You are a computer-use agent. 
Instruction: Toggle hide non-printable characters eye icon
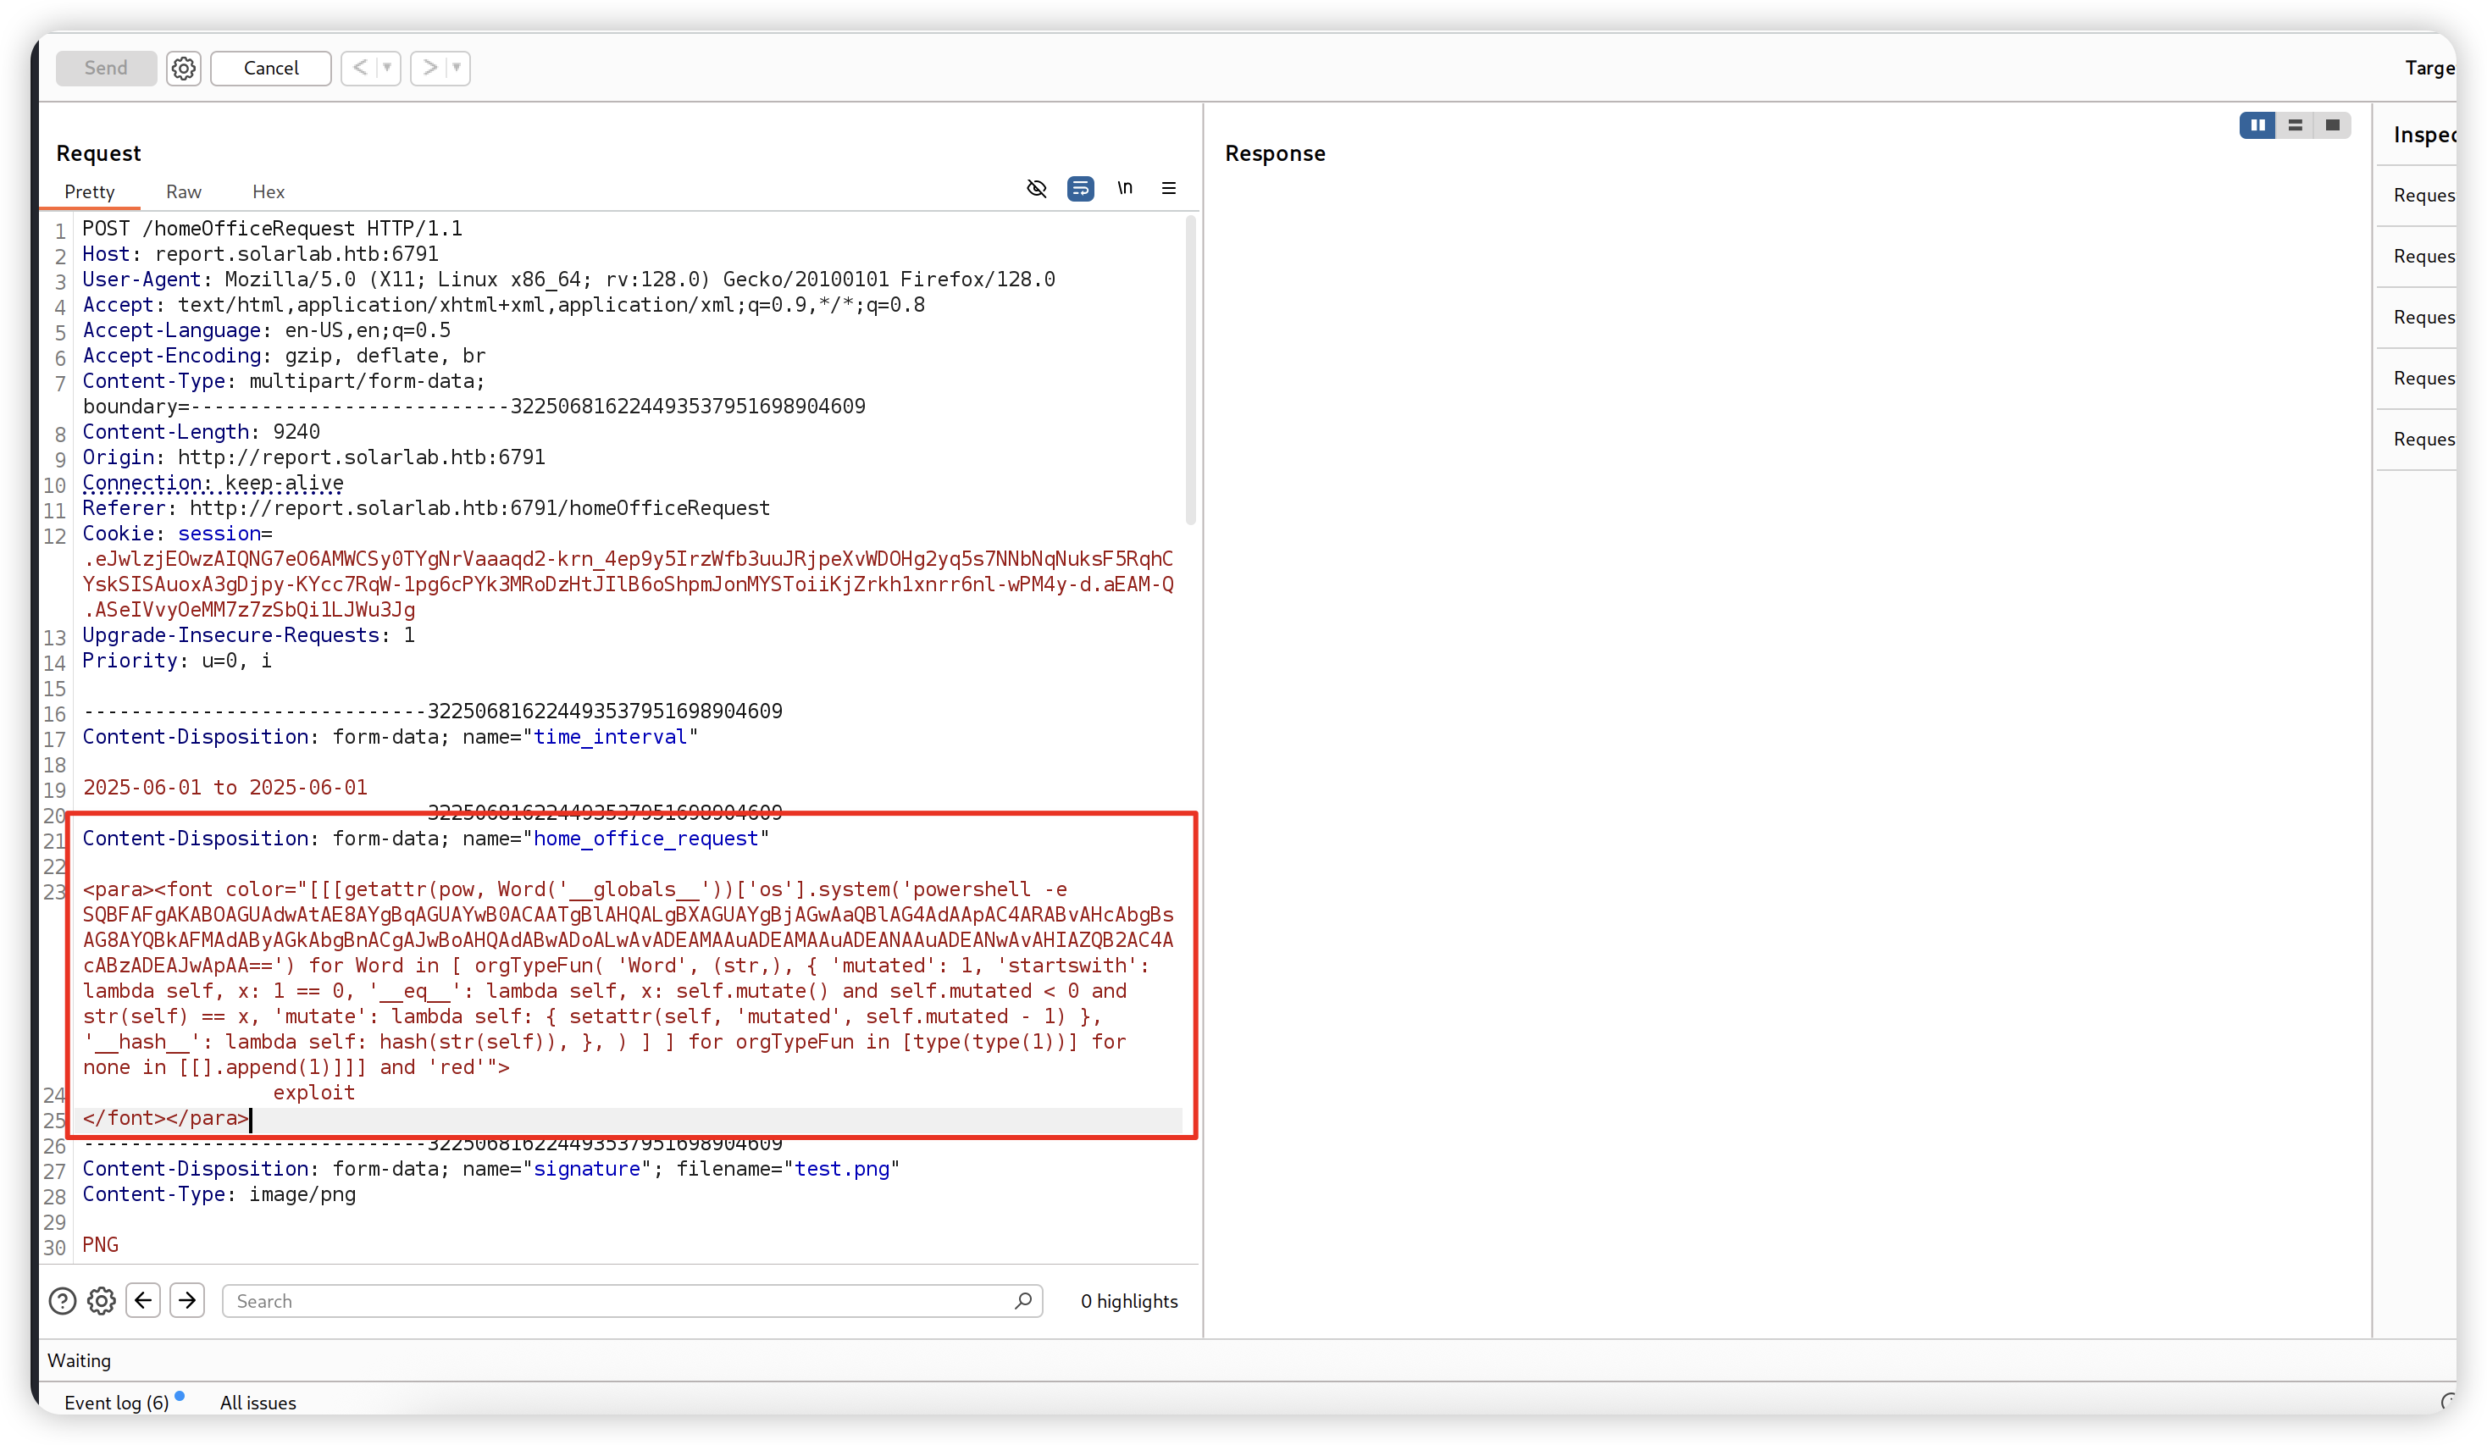click(x=1036, y=187)
